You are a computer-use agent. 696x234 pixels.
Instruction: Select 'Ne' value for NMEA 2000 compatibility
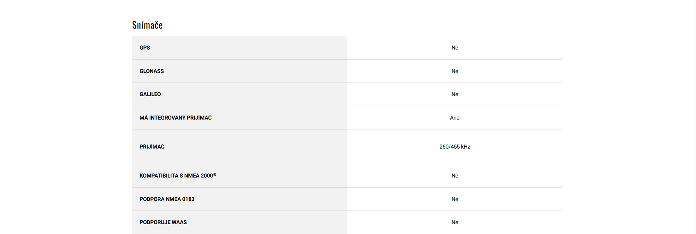(455, 176)
